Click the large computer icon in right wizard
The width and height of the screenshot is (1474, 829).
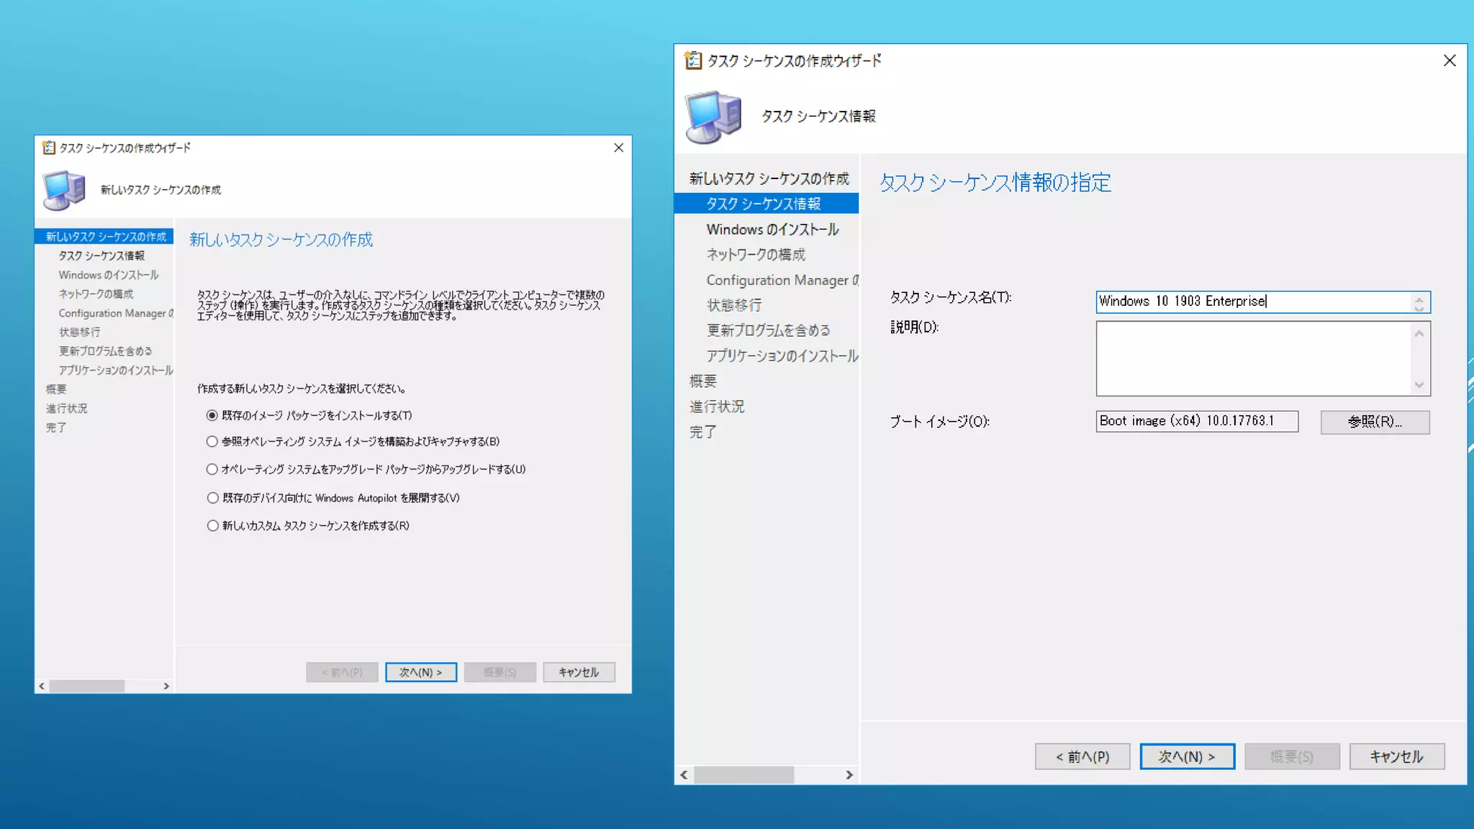(x=713, y=117)
